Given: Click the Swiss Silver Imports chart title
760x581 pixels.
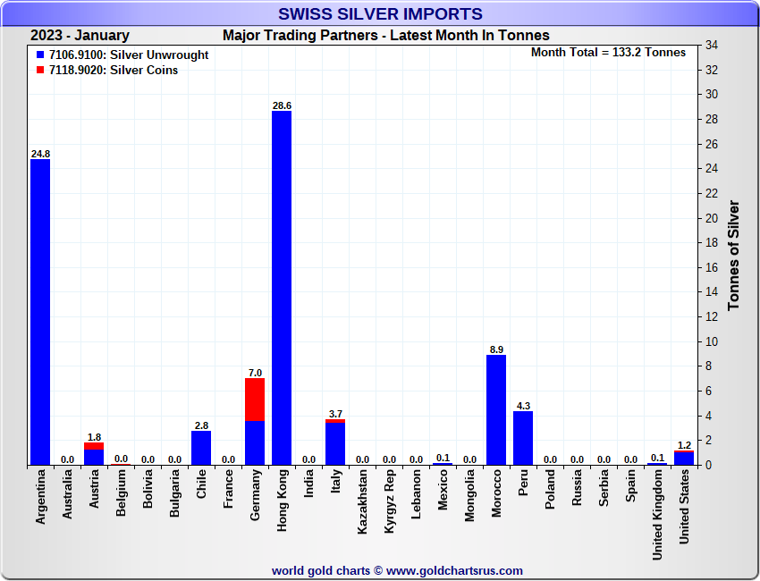Looking at the screenshot, I should [x=380, y=13].
